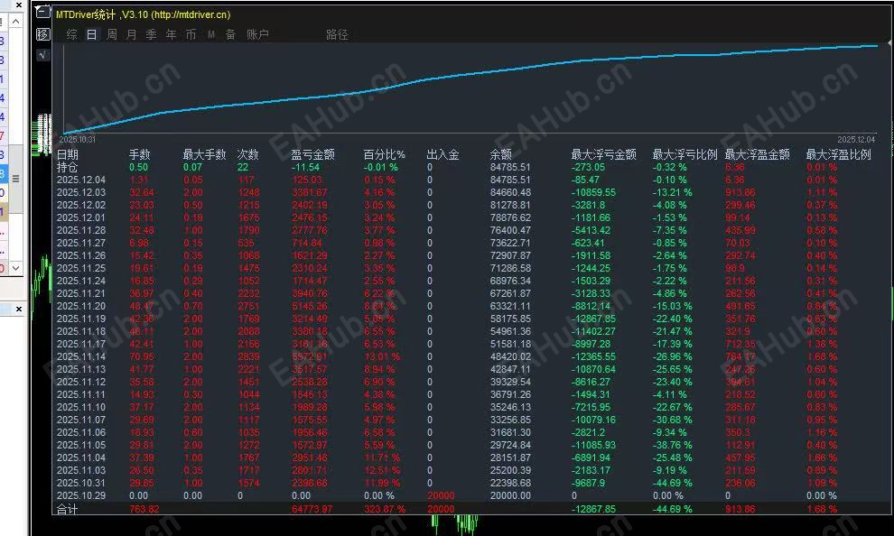This screenshot has height=536, width=894.
Task: Click the 20000 deposit in 2025.10.29 row
Action: [441, 495]
